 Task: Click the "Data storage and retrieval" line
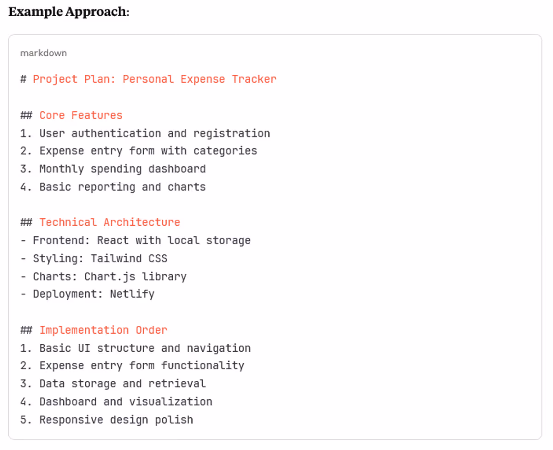[x=122, y=384]
